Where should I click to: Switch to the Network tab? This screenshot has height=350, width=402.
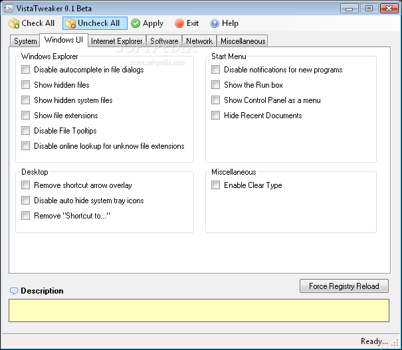199,41
